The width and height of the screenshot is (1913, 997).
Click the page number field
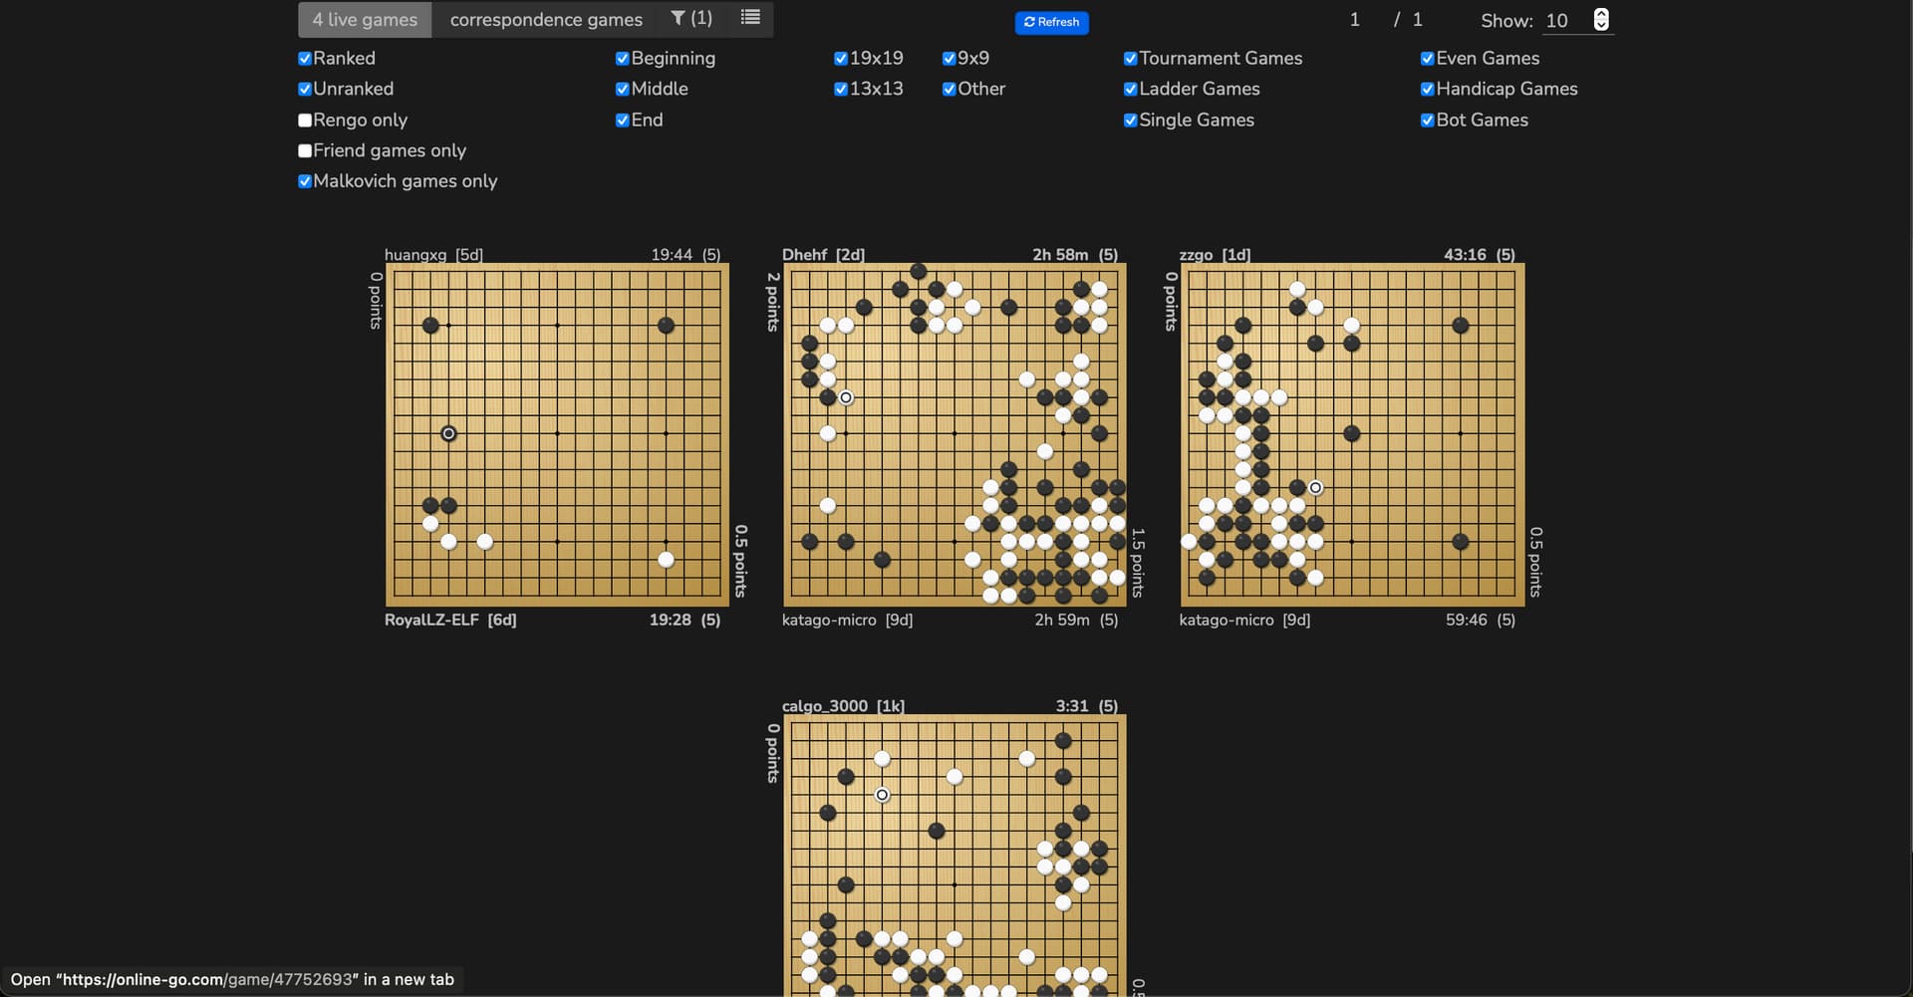[x=1354, y=20]
